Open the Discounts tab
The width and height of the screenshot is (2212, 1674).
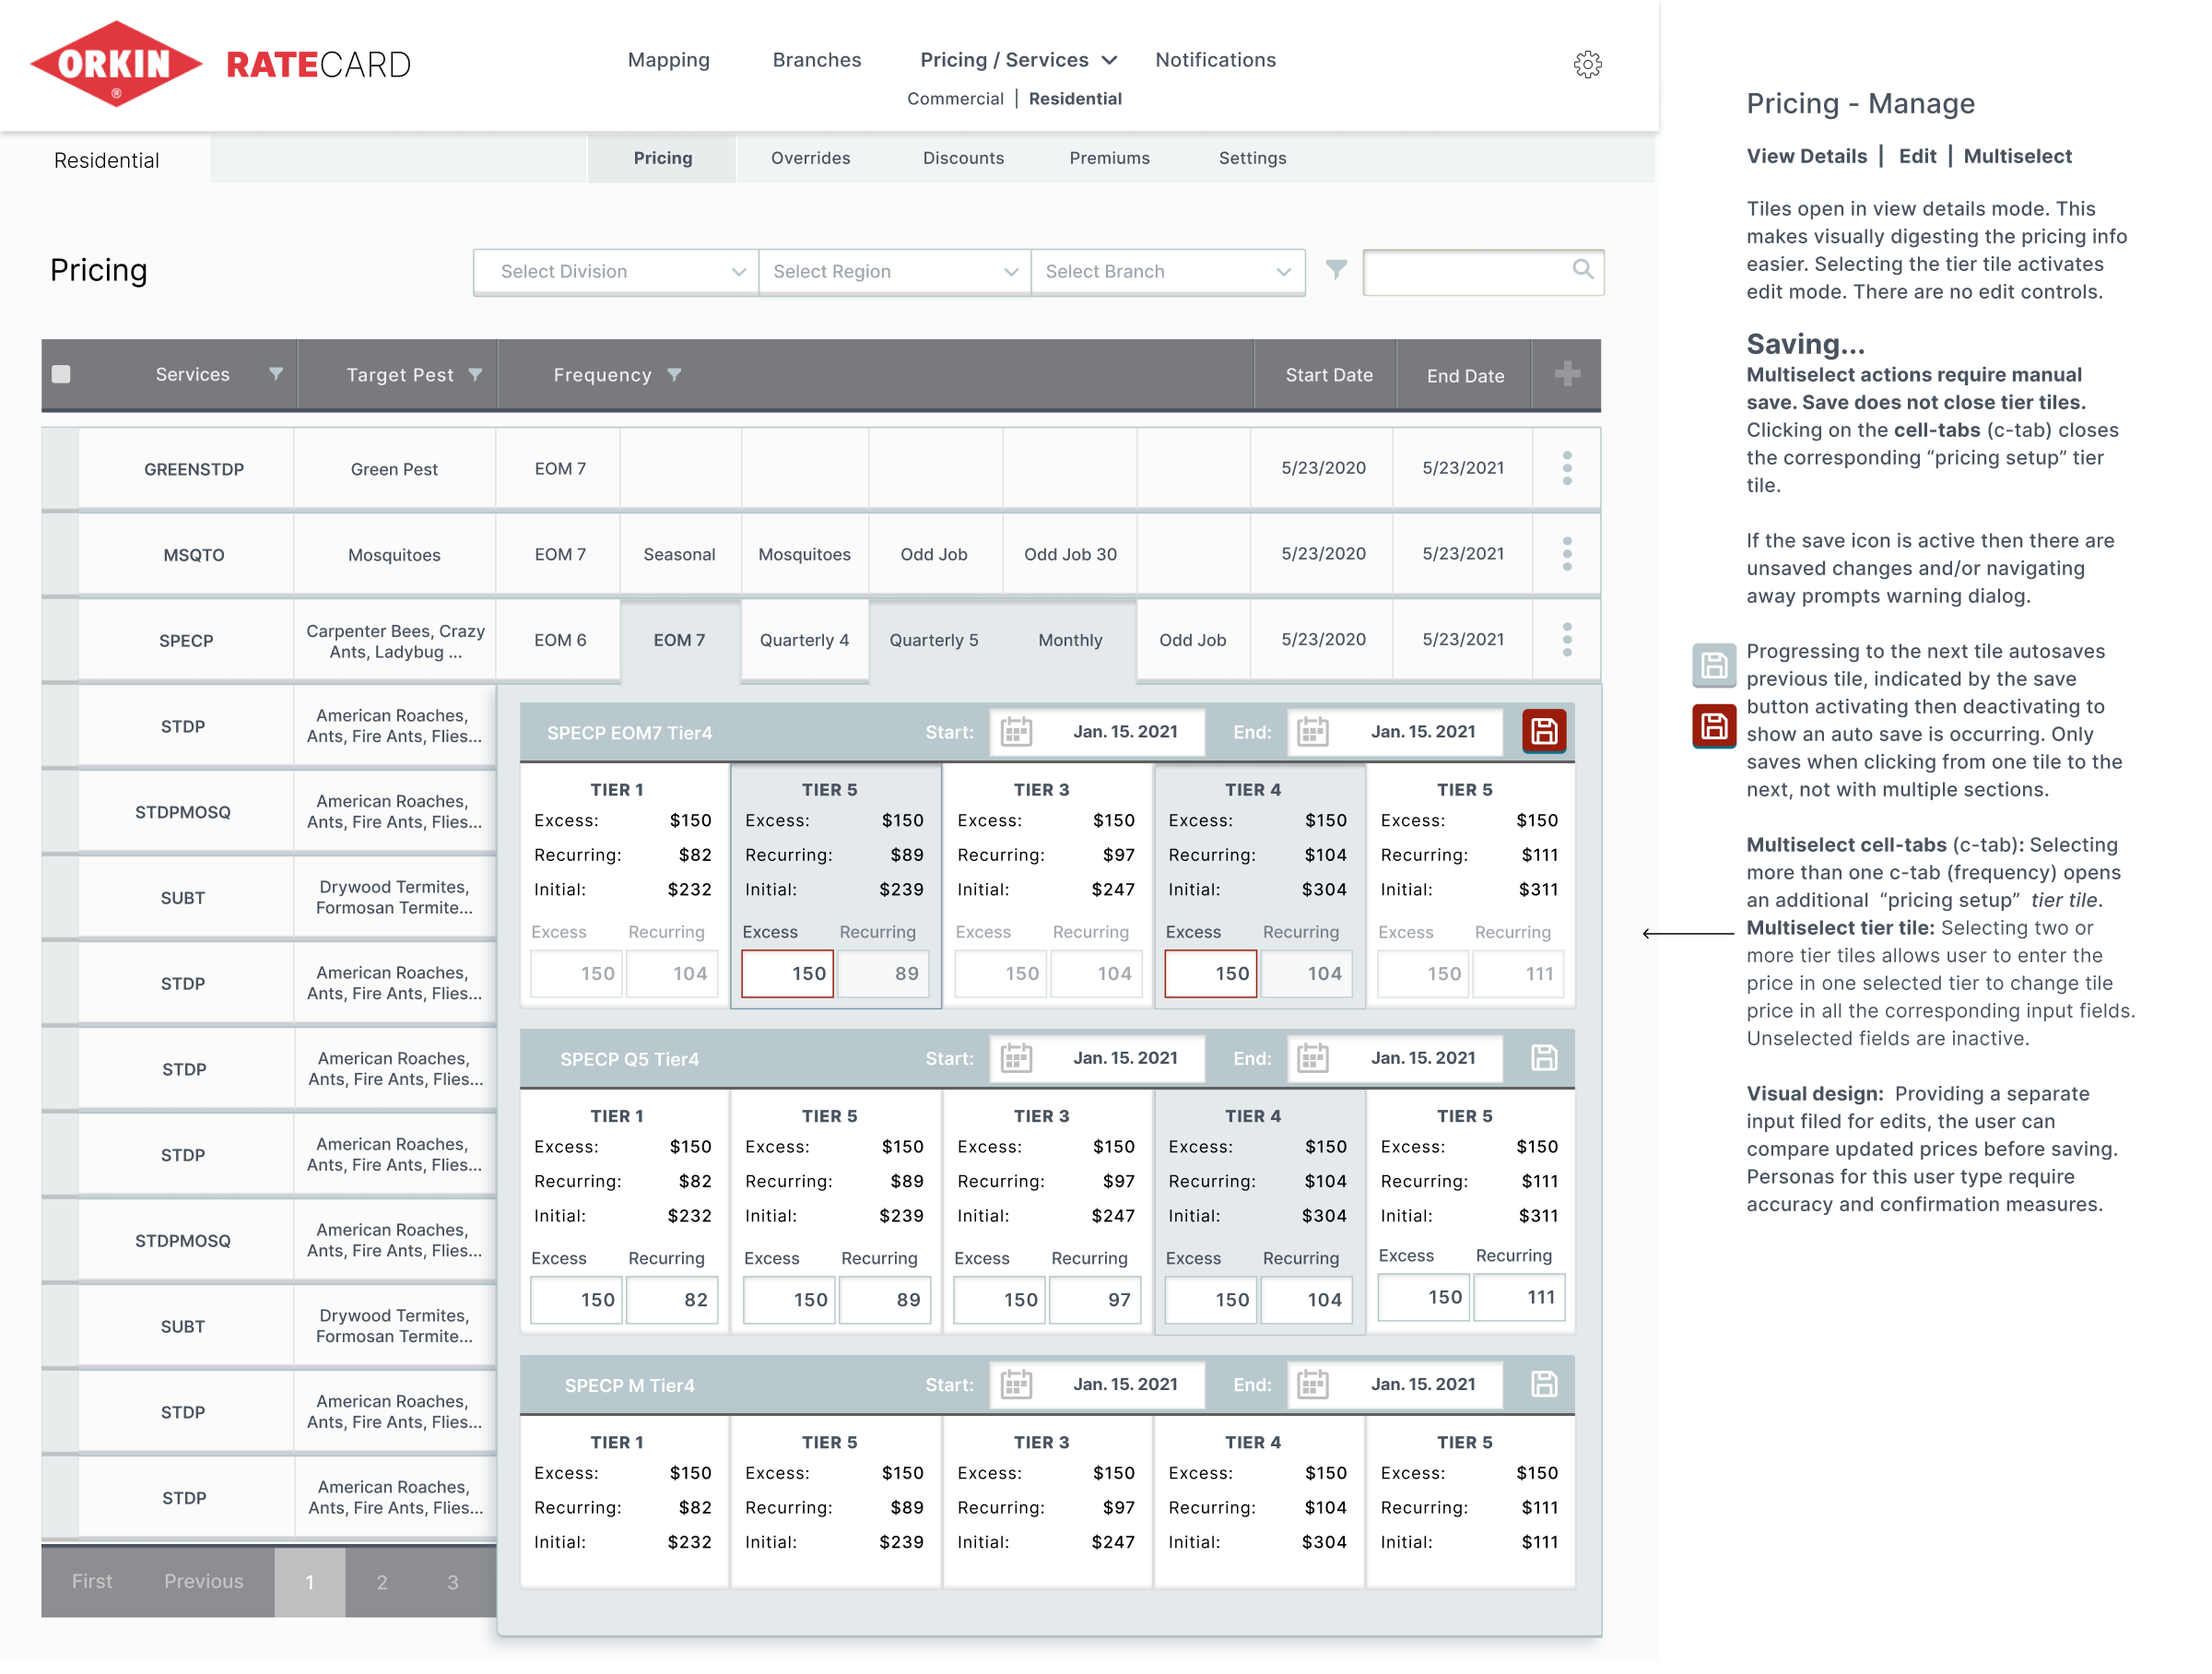click(962, 158)
